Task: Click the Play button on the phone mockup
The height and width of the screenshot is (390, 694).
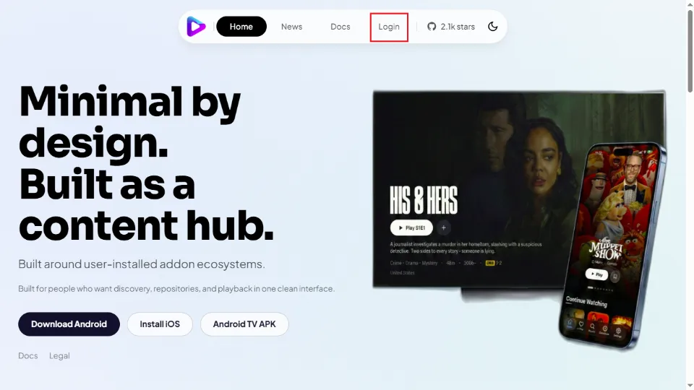Action: [x=596, y=274]
